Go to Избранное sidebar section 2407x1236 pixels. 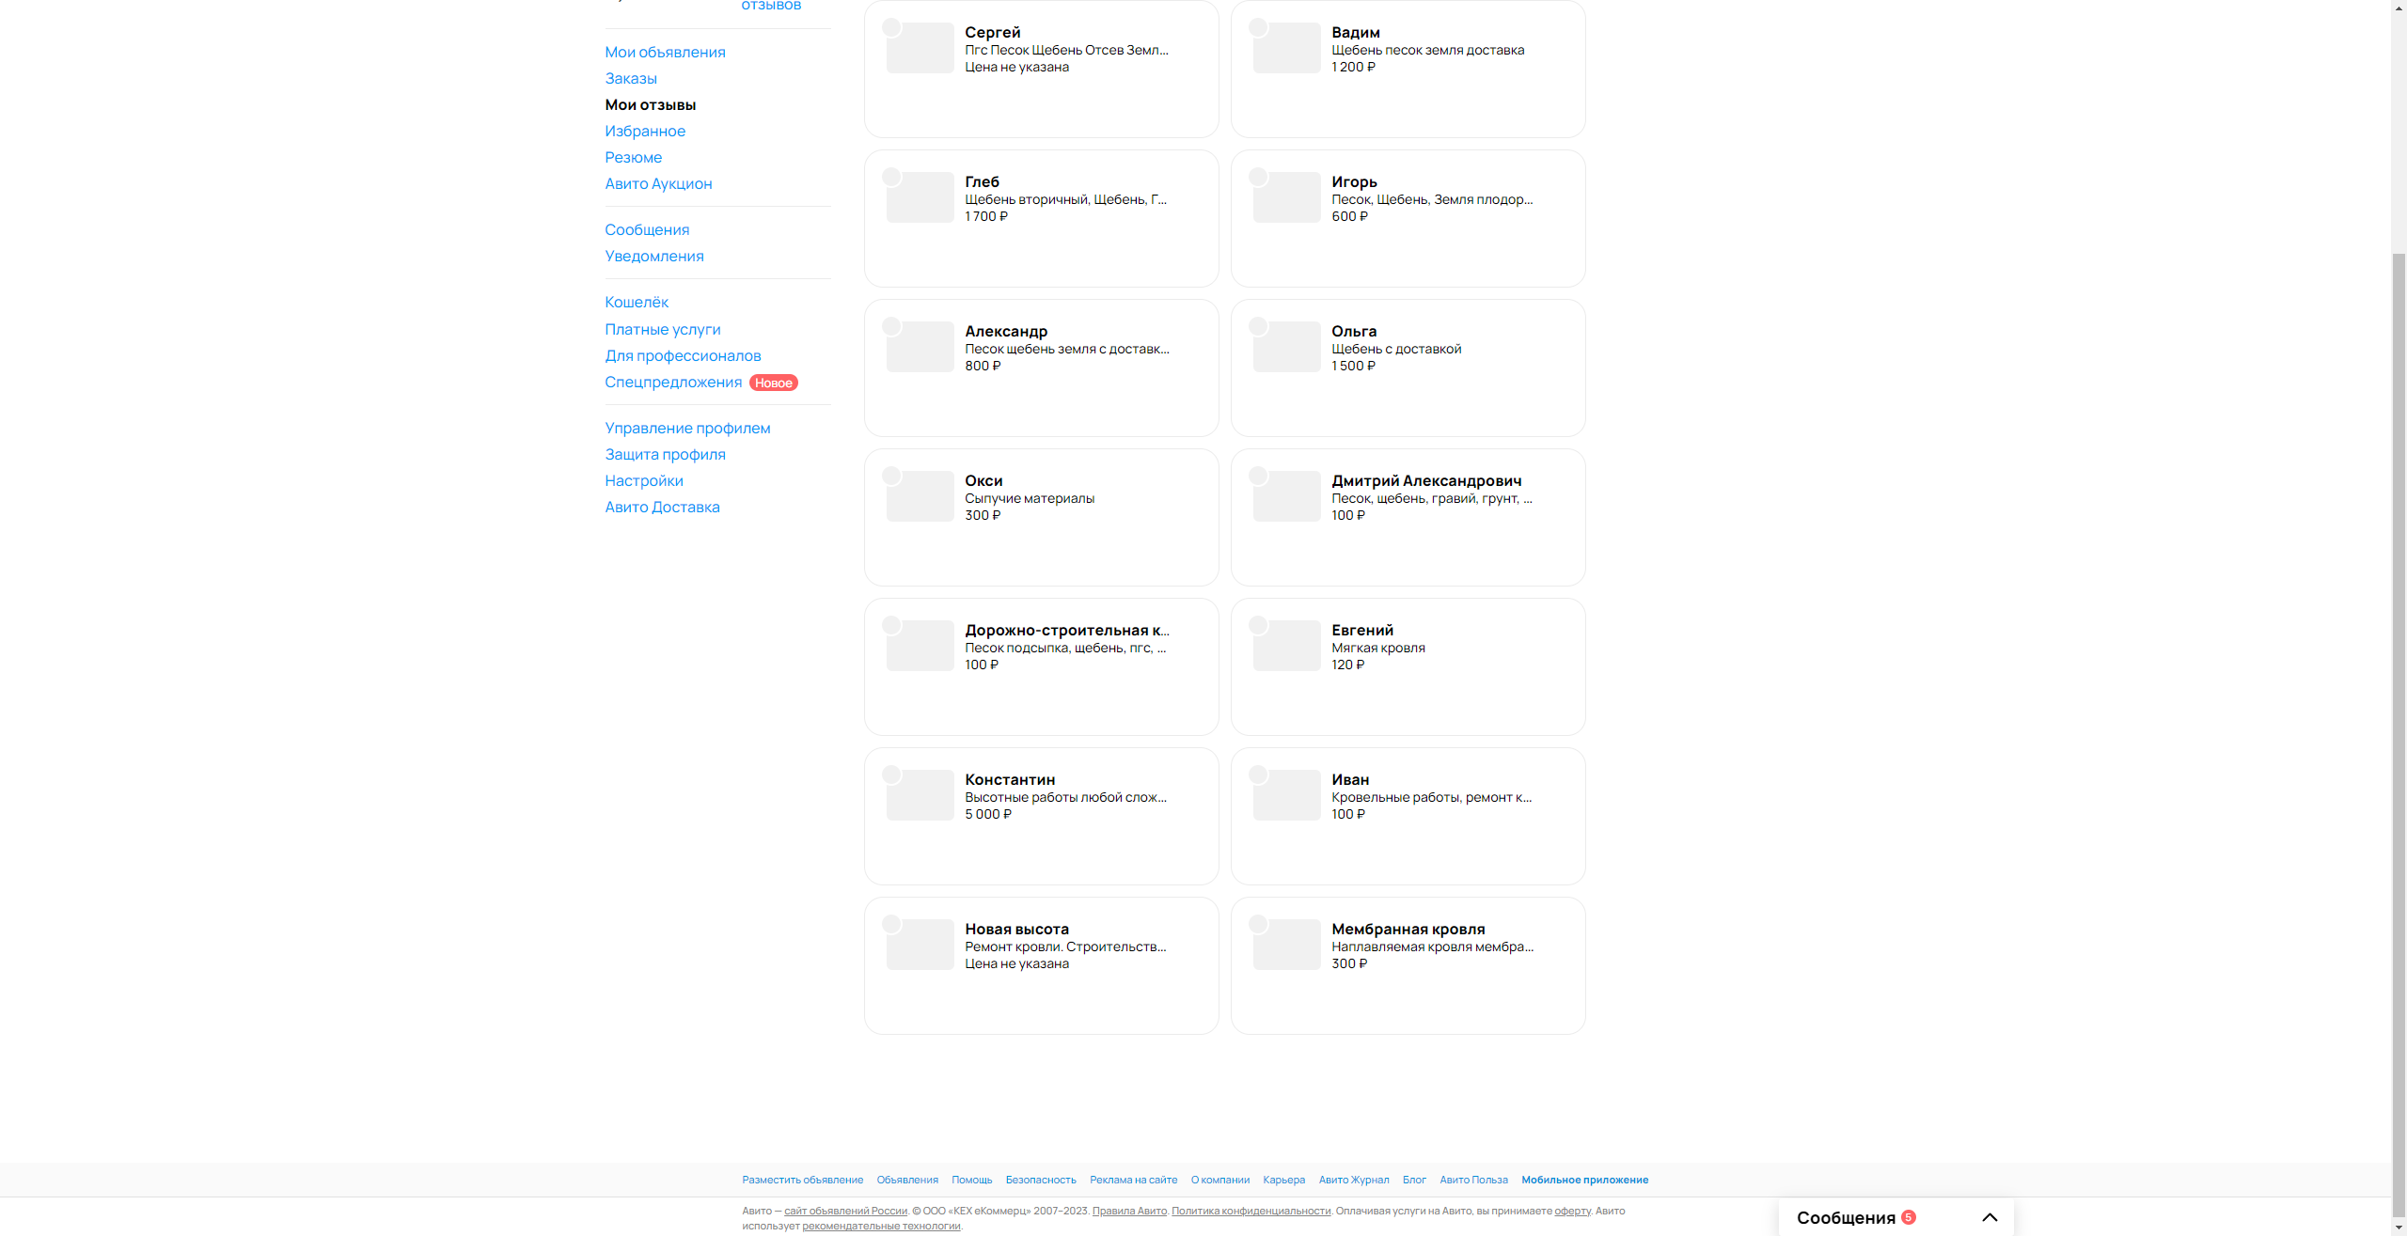644,131
